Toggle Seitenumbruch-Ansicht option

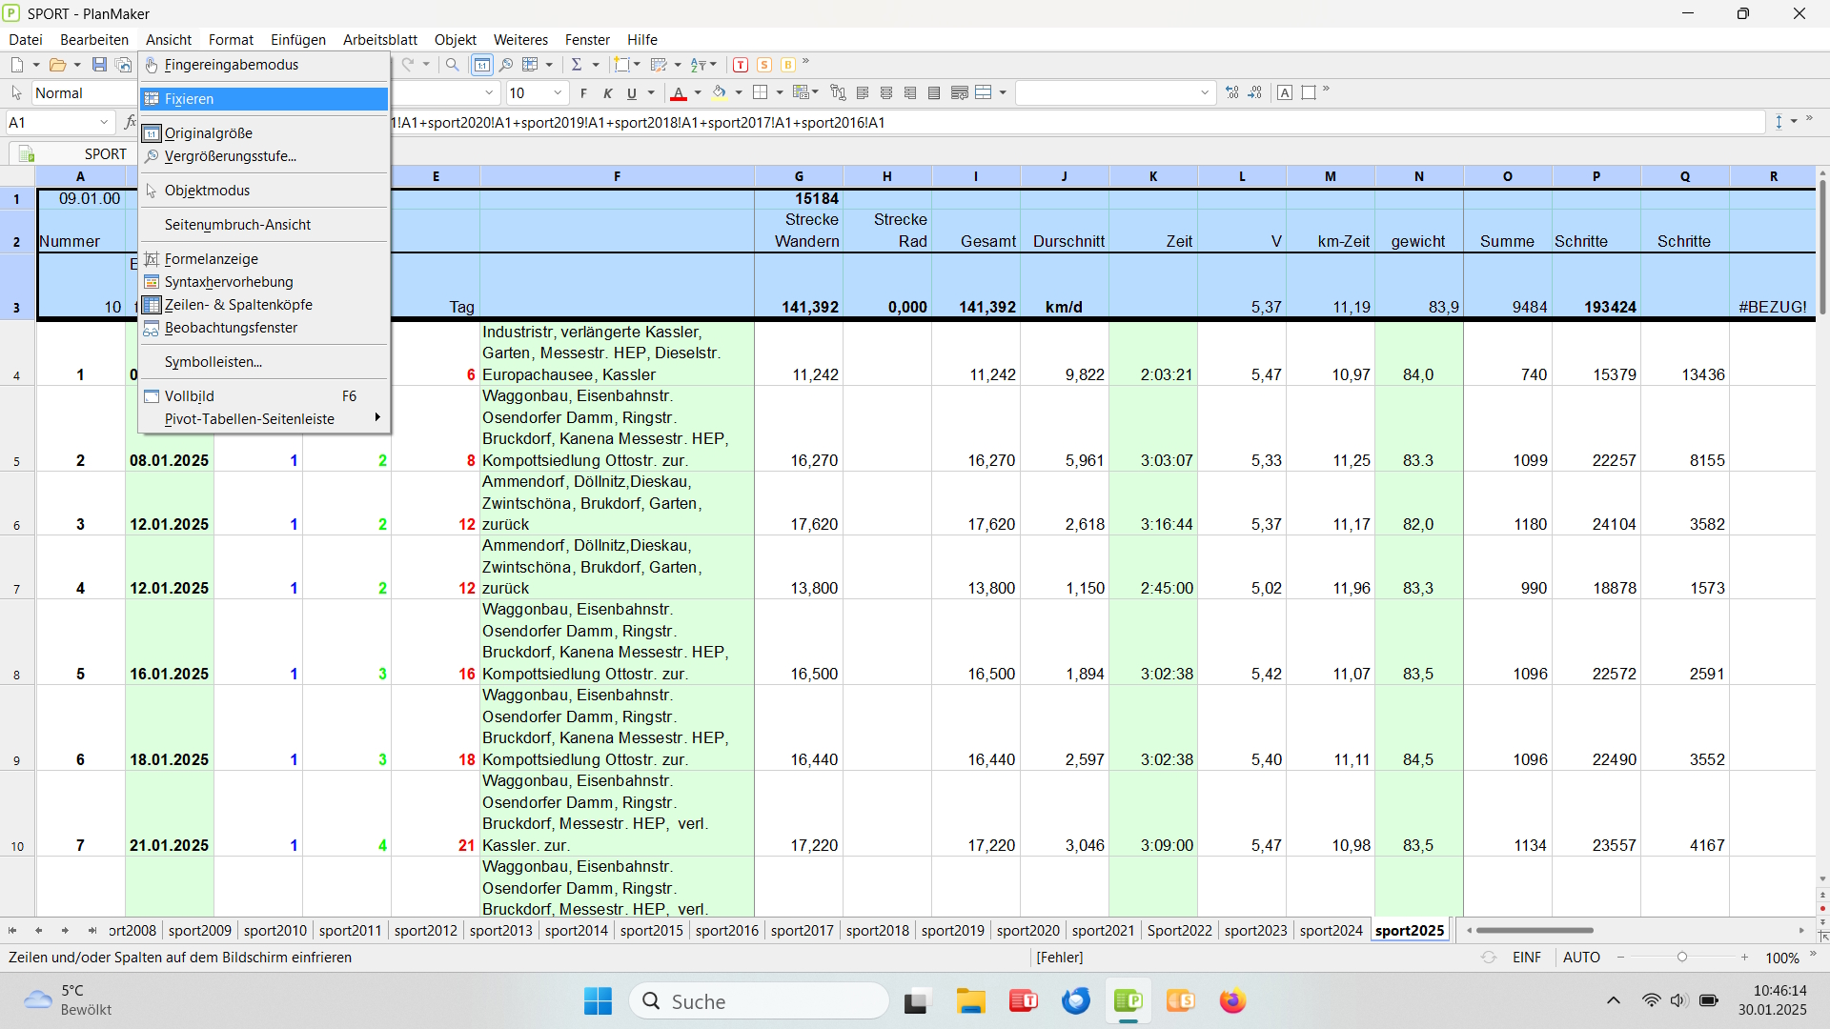point(264,225)
